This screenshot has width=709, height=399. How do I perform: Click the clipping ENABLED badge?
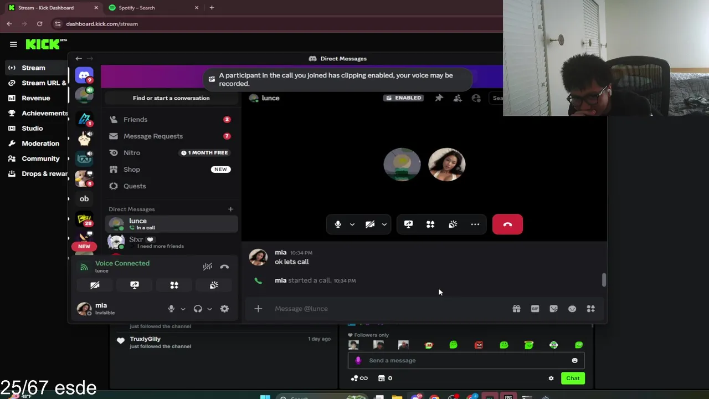pos(403,98)
